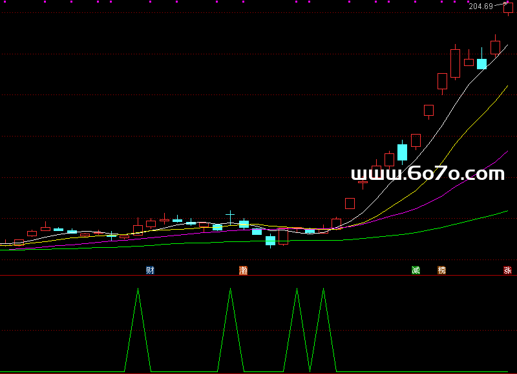Screen dimensions: 517x374
Task: Click the second green indicator spike peak
Action: [x=230, y=289]
